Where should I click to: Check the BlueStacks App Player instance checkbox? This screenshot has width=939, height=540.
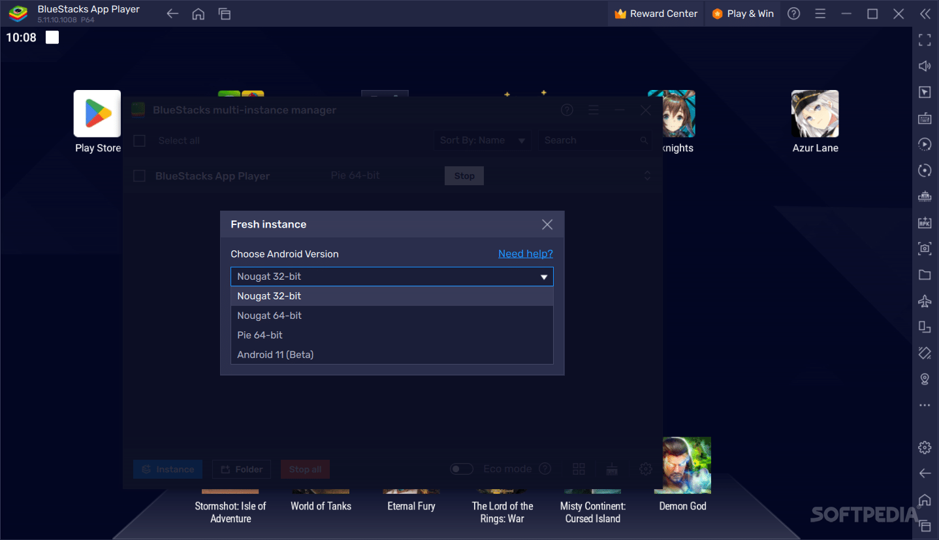(x=139, y=176)
